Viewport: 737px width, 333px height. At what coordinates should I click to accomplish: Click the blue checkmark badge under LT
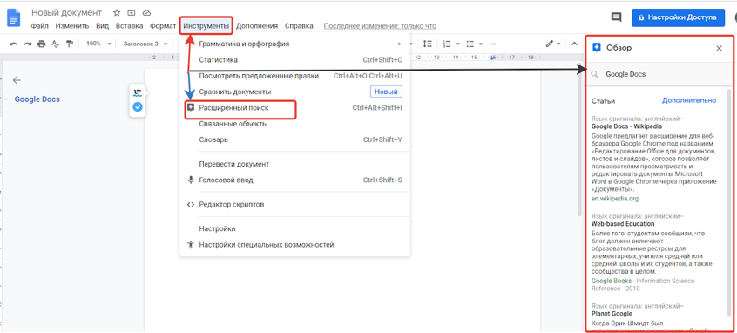click(138, 106)
